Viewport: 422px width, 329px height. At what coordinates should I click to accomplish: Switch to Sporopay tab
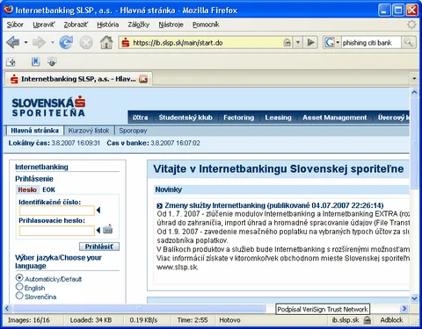click(133, 131)
